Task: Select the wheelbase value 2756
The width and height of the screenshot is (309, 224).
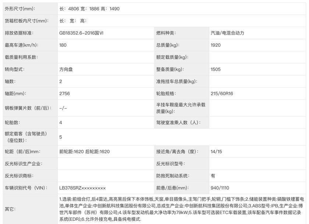Action: click(x=64, y=94)
